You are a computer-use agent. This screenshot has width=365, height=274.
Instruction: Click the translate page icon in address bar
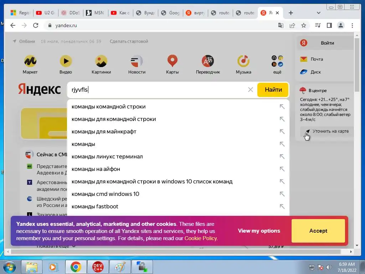281,25
